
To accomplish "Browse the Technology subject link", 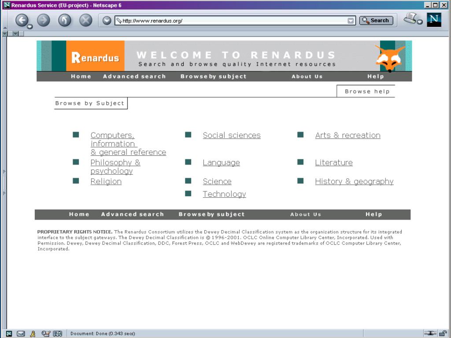I will (x=224, y=194).
